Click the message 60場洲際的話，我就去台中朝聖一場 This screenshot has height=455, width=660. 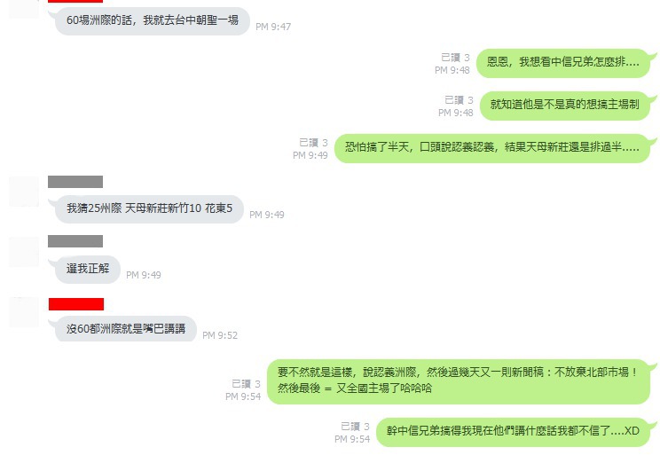pyautogui.click(x=152, y=20)
